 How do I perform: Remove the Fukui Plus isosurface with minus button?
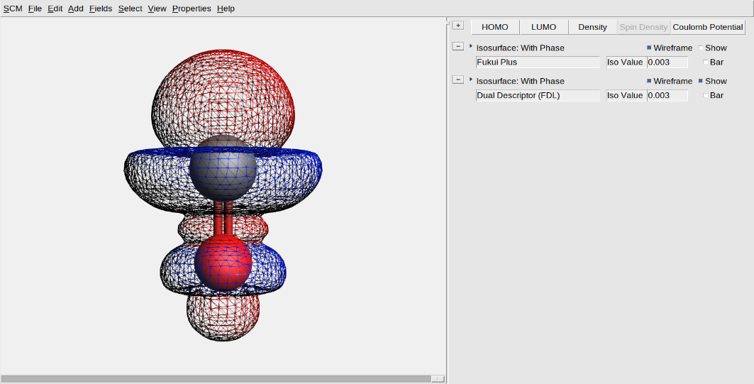point(458,47)
